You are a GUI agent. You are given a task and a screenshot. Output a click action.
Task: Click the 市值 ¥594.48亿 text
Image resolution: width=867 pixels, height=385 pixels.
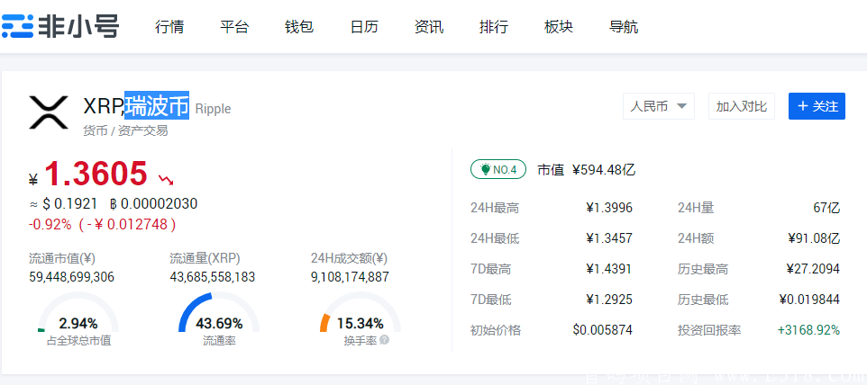[x=586, y=170]
